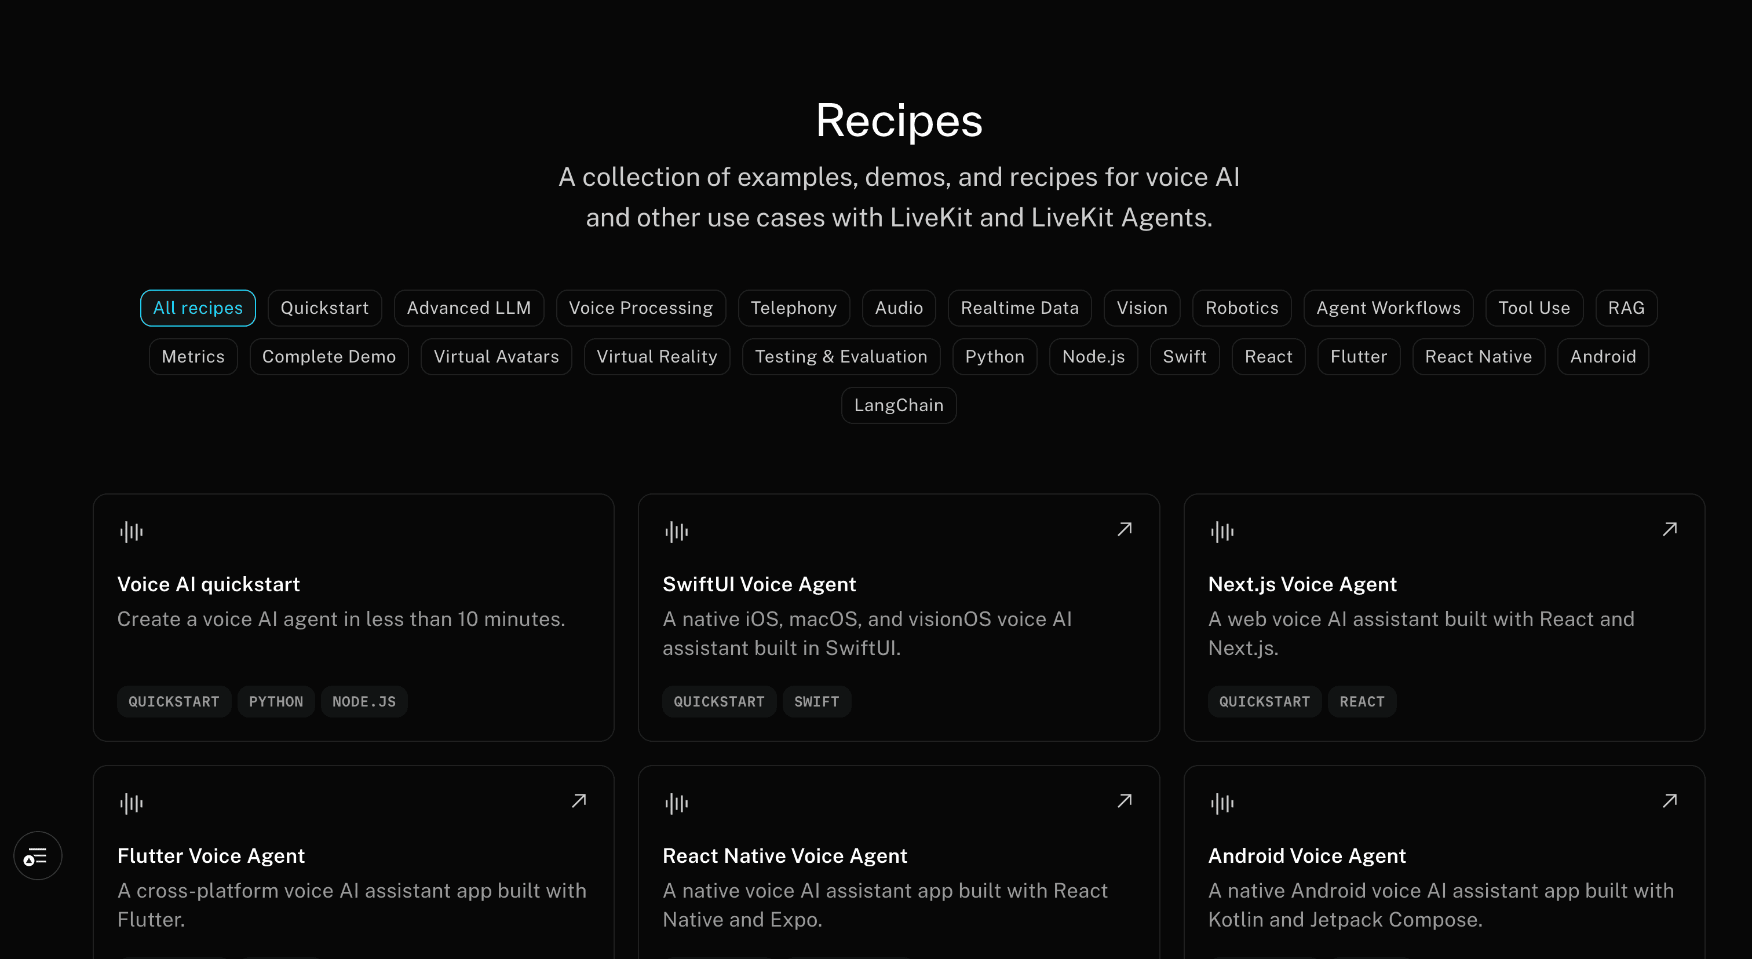The image size is (1752, 959).
Task: Choose the React Native filter
Action: 1479,357
